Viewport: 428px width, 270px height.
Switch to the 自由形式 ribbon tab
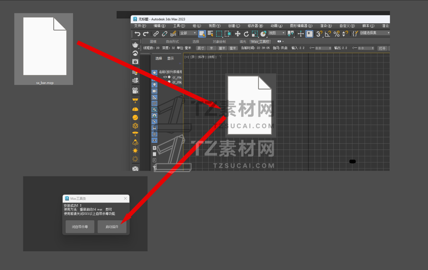click(172, 42)
